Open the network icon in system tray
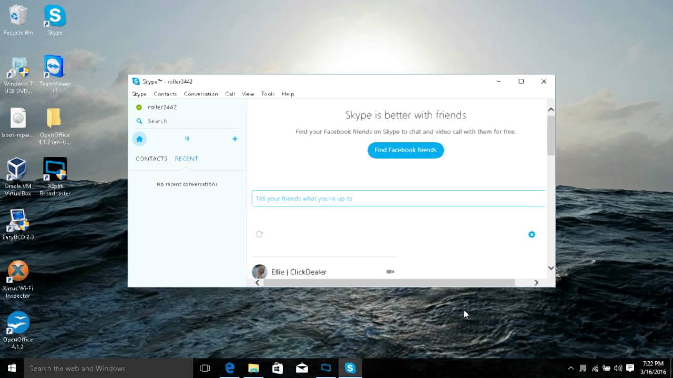 click(595, 368)
